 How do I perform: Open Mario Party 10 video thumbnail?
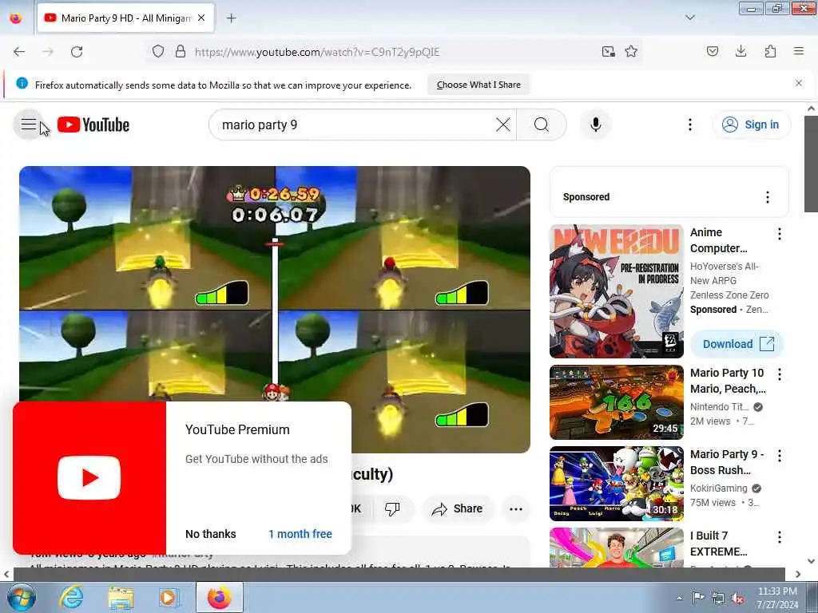tap(616, 402)
